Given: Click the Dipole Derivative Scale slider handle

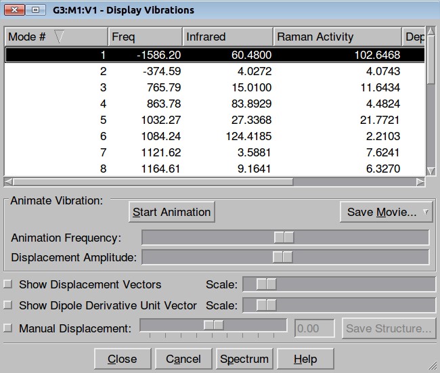Looking at the screenshot, I should 266,305.
